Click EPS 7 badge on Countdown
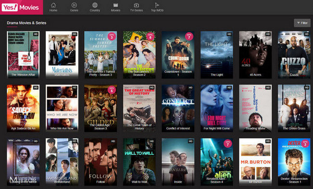 (x=189, y=37)
